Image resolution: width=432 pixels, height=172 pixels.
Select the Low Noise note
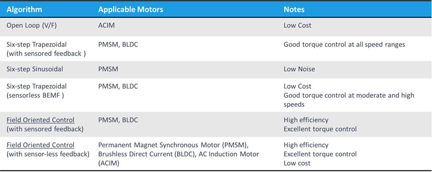tap(299, 69)
